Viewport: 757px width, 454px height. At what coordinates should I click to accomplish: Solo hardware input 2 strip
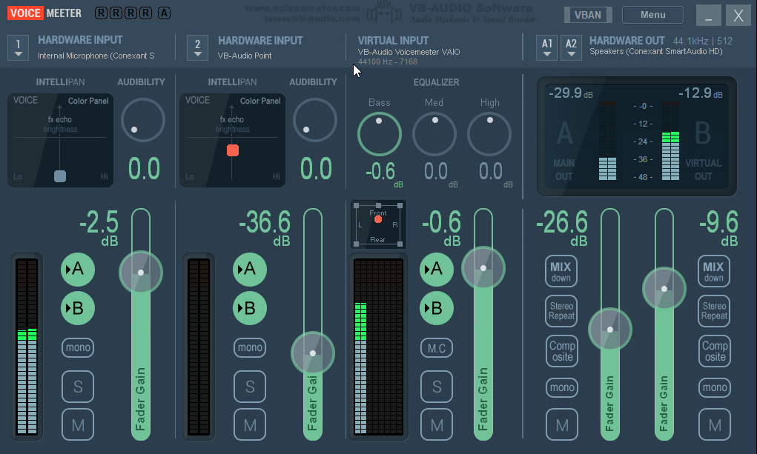pos(250,387)
